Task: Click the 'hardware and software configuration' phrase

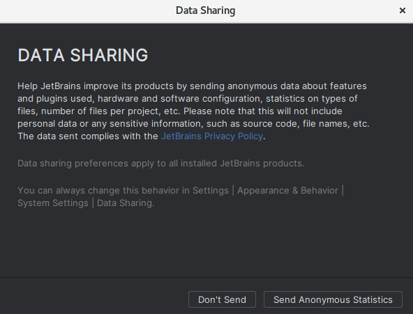Action: pos(180,99)
